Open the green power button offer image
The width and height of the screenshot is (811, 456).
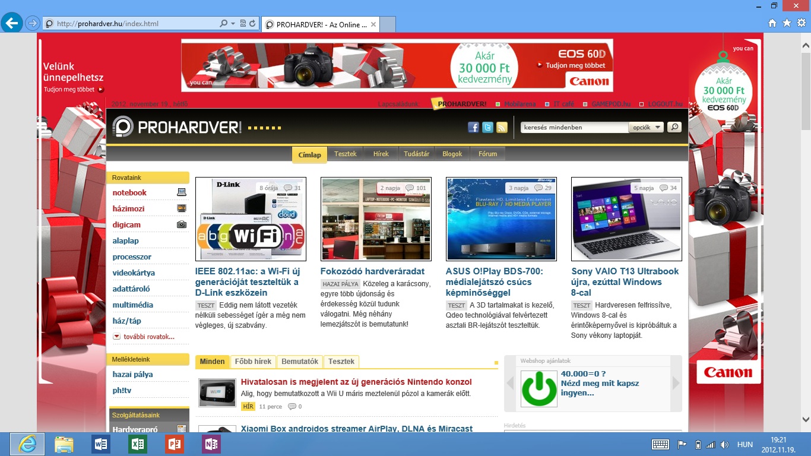pyautogui.click(x=539, y=388)
